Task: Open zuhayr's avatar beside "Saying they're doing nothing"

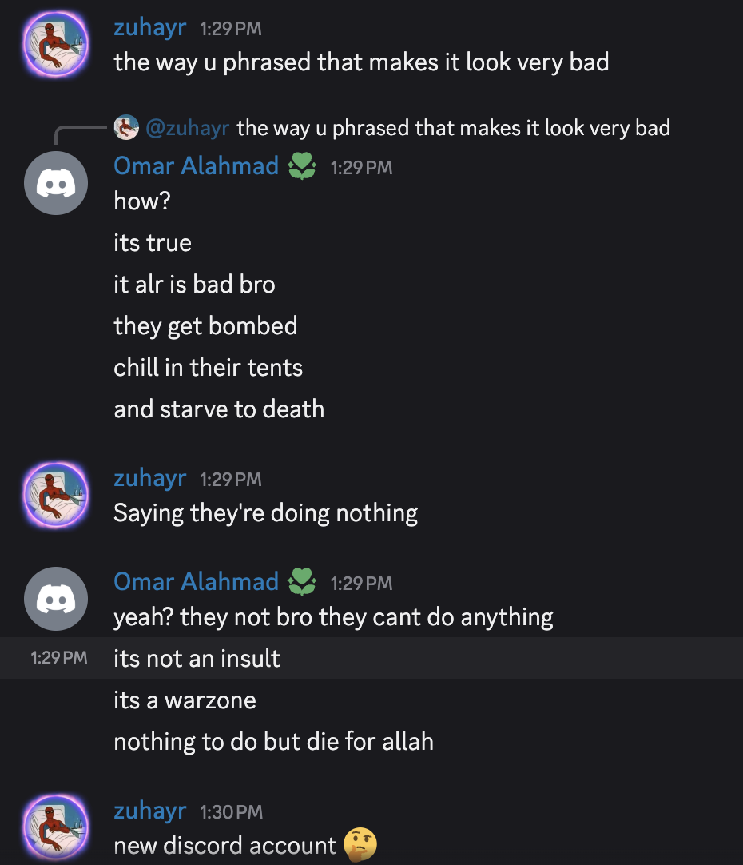Action: click(x=56, y=496)
